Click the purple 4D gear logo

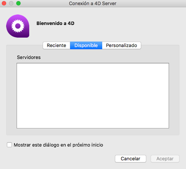point(18,26)
